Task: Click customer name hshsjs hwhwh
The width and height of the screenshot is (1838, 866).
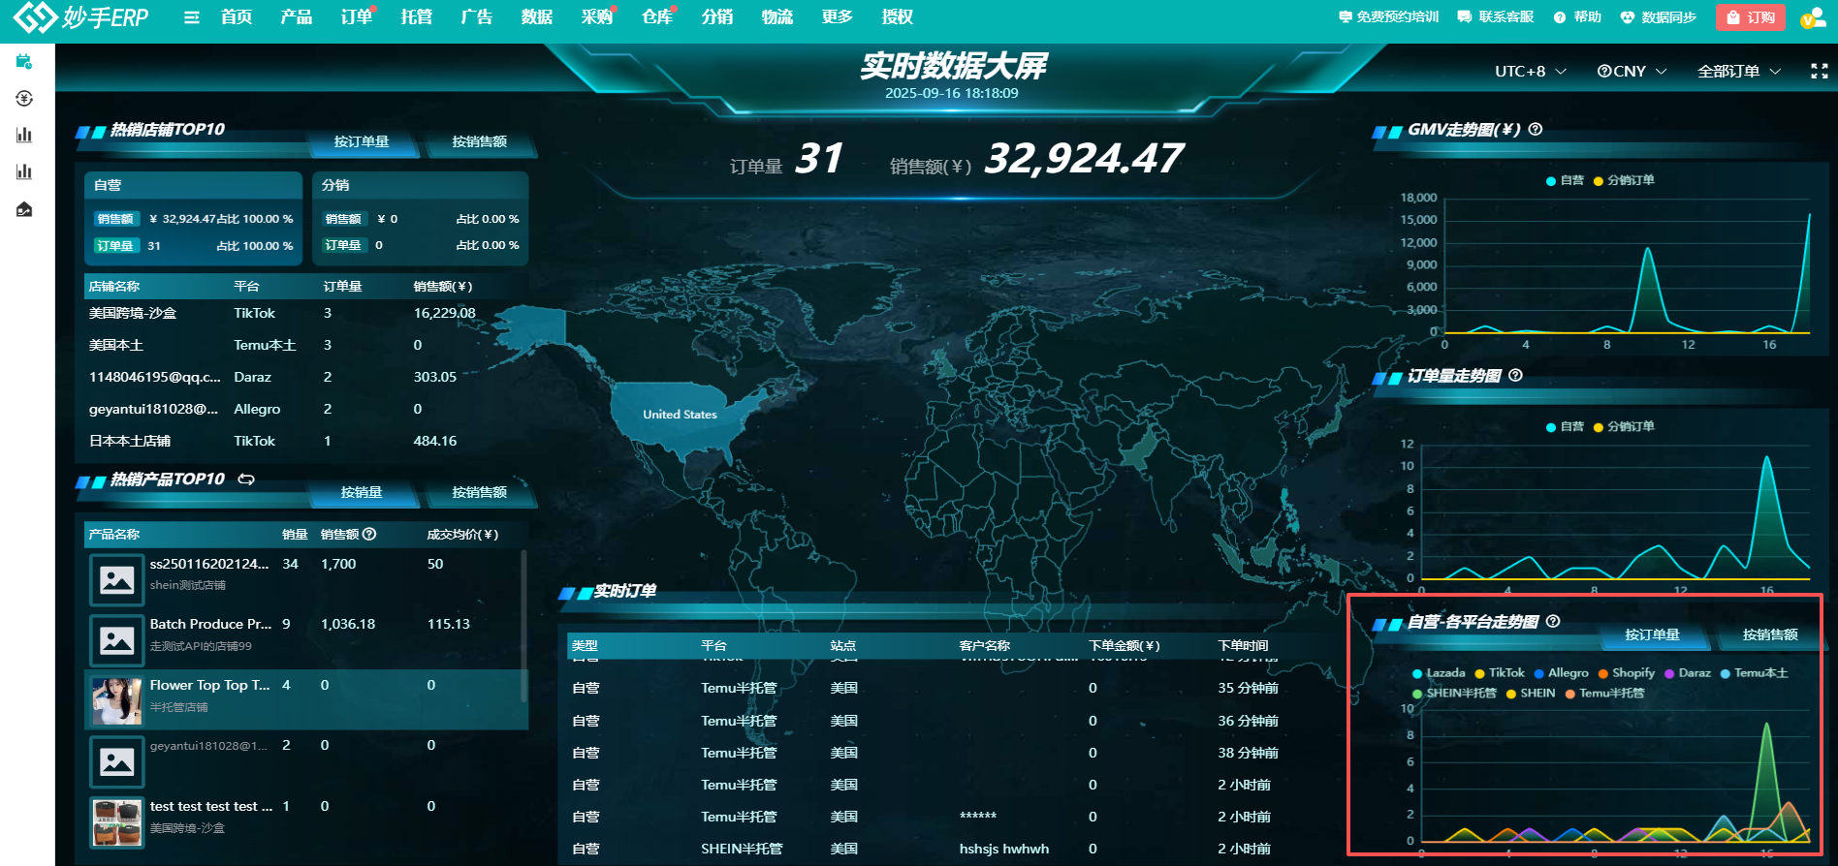Action: [1004, 850]
